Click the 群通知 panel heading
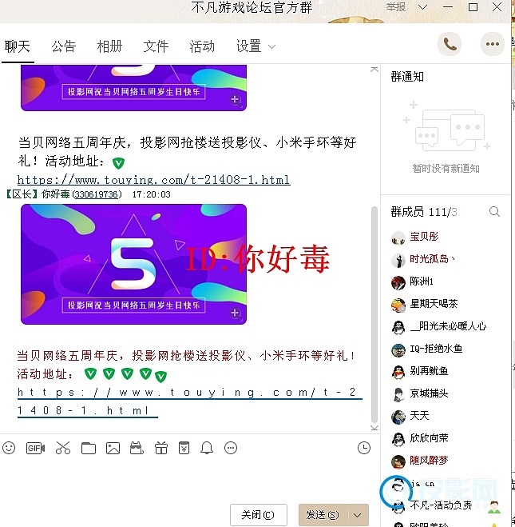Viewport: 515px width, 527px height. pos(407,77)
